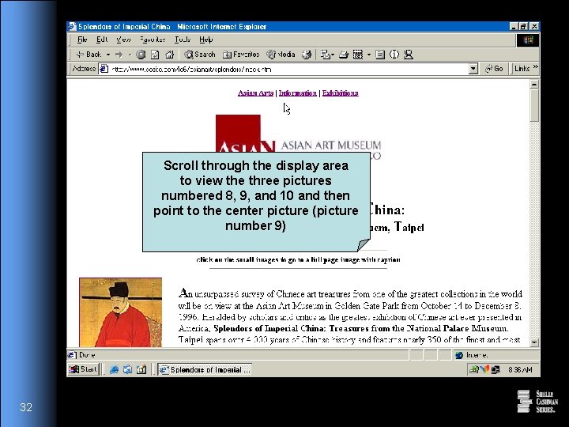Viewport: 569px width, 427px height.
Task: Open the Edit menu
Action: 102,40
